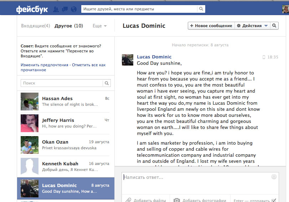Viewport: 289px width, 202px height.
Task: Click the Новое сообщение button
Action: coord(211,26)
